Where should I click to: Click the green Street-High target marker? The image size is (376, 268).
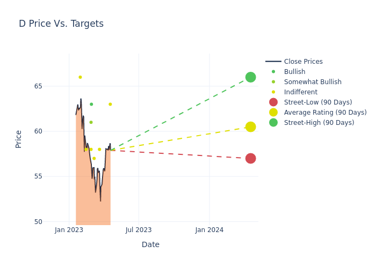[250, 77]
